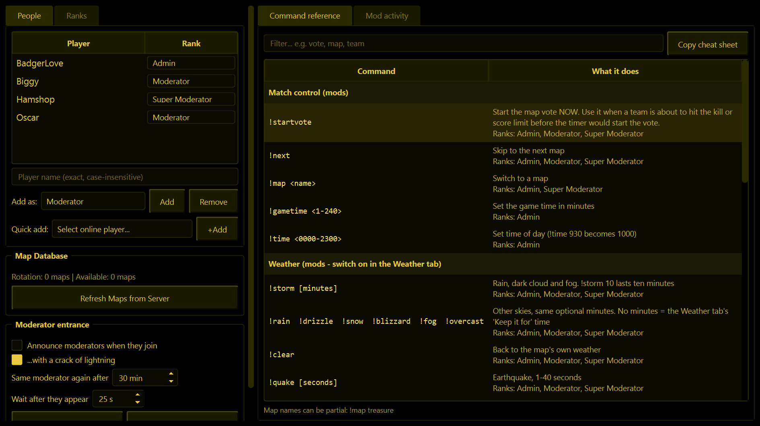Click the Player name input field
Viewport: 760px width, 426px height.
[x=125, y=177]
